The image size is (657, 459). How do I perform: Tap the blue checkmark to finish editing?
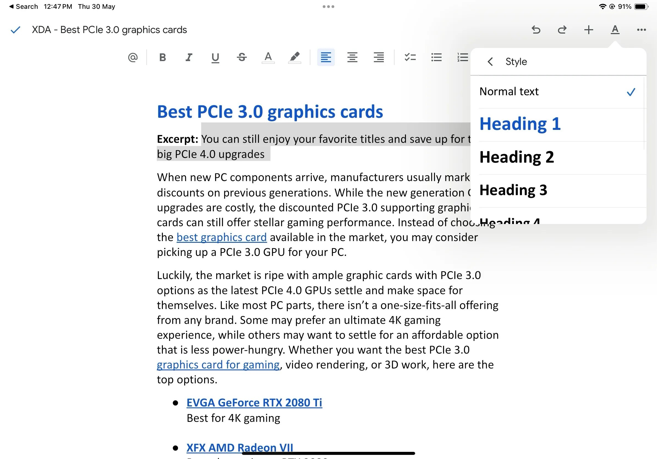tap(15, 30)
